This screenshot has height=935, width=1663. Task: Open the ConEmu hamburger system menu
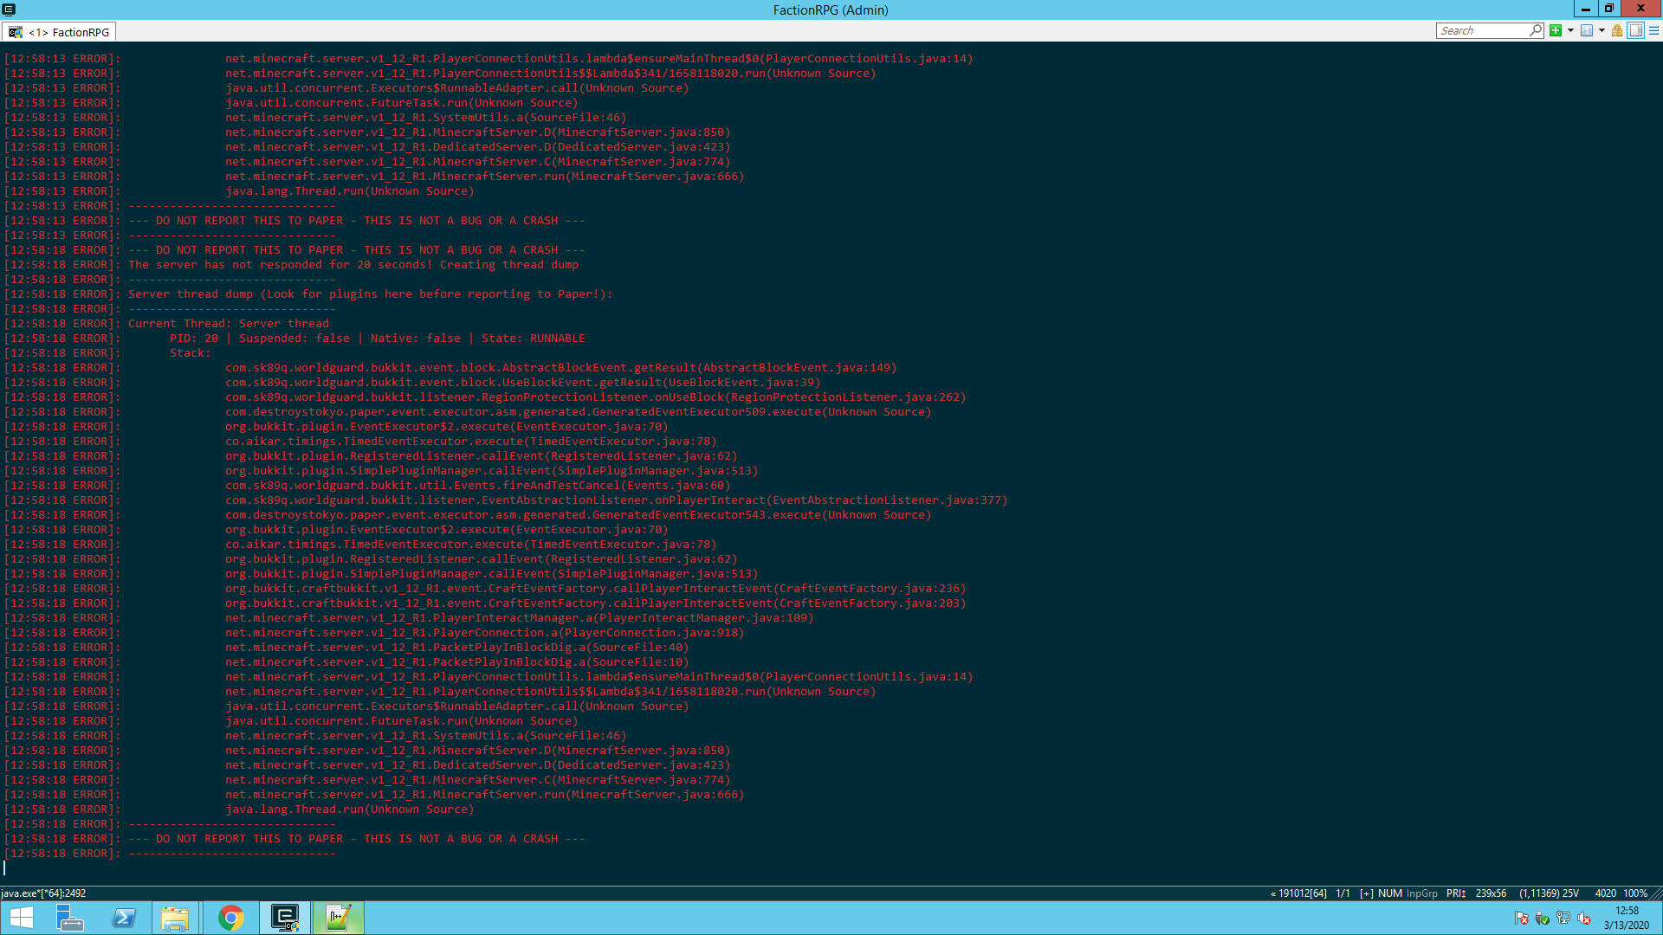click(1653, 30)
